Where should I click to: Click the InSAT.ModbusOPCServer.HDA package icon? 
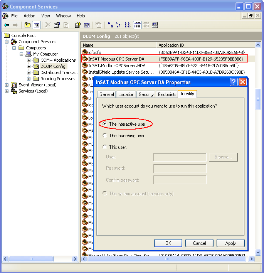point(85,65)
